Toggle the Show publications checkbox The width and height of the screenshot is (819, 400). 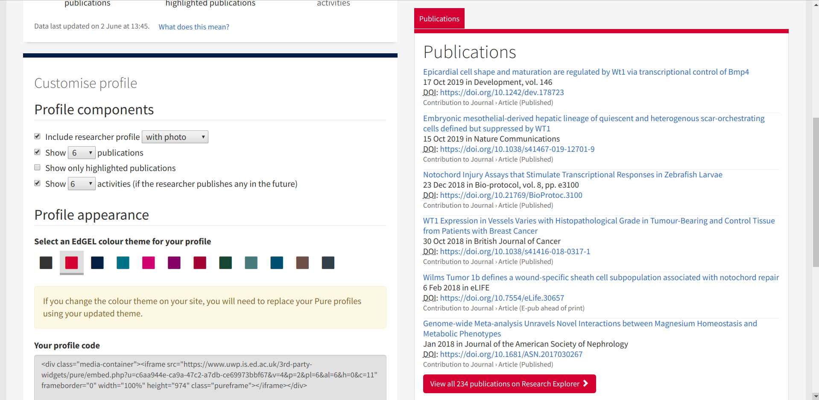(x=38, y=152)
